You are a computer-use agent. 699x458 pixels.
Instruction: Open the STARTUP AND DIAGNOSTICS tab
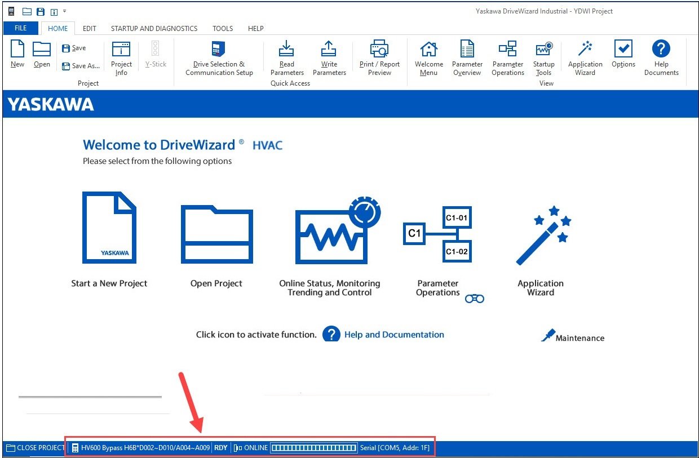(154, 28)
